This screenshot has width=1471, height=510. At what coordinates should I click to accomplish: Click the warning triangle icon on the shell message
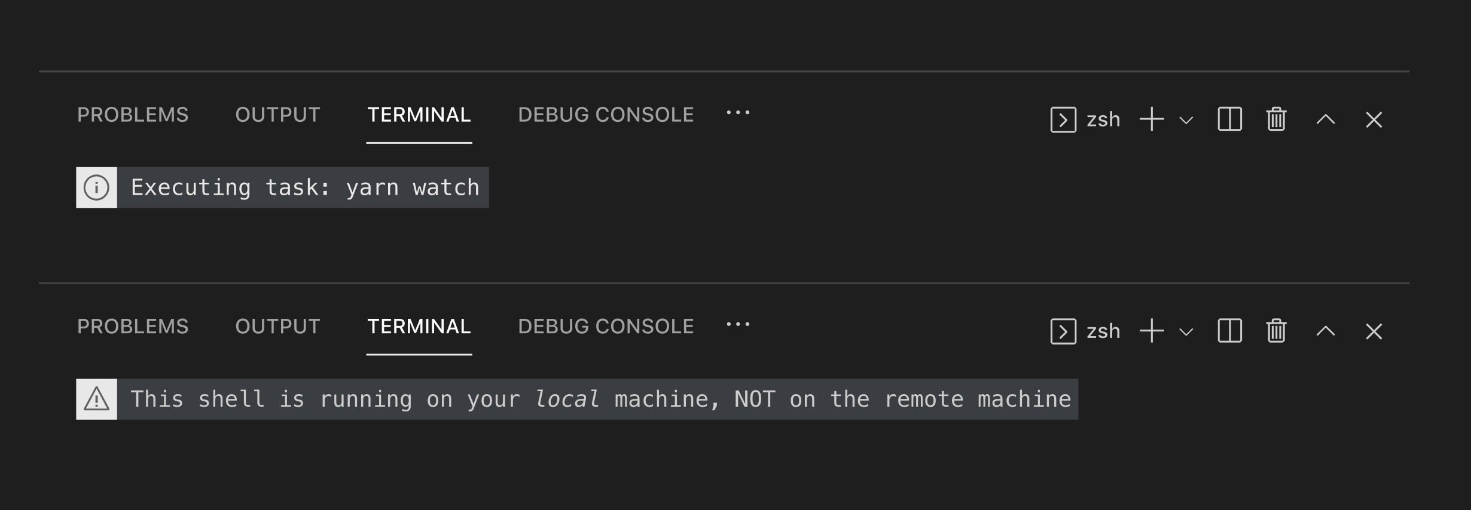point(96,398)
